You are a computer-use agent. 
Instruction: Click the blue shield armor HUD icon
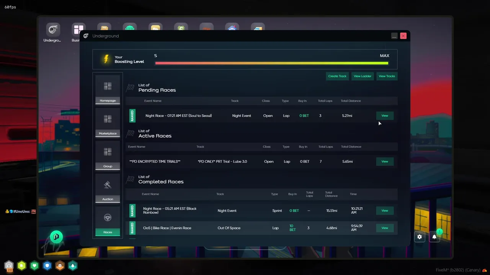click(47, 265)
